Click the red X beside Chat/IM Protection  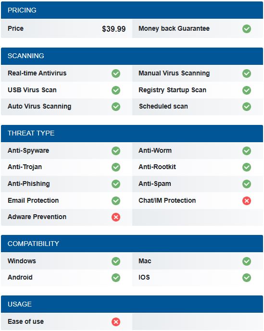247,200
